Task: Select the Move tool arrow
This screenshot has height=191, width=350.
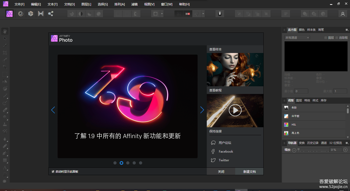Action: point(5,38)
